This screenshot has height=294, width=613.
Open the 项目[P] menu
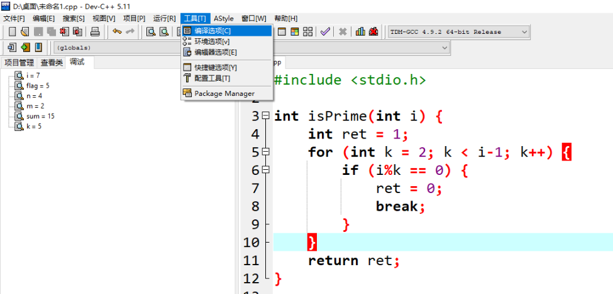click(x=134, y=18)
